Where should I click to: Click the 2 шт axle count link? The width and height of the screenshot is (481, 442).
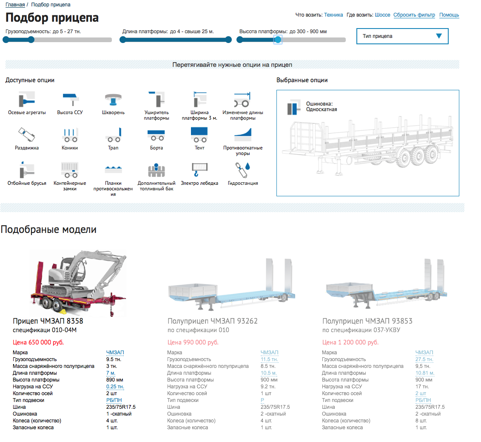[421, 393]
